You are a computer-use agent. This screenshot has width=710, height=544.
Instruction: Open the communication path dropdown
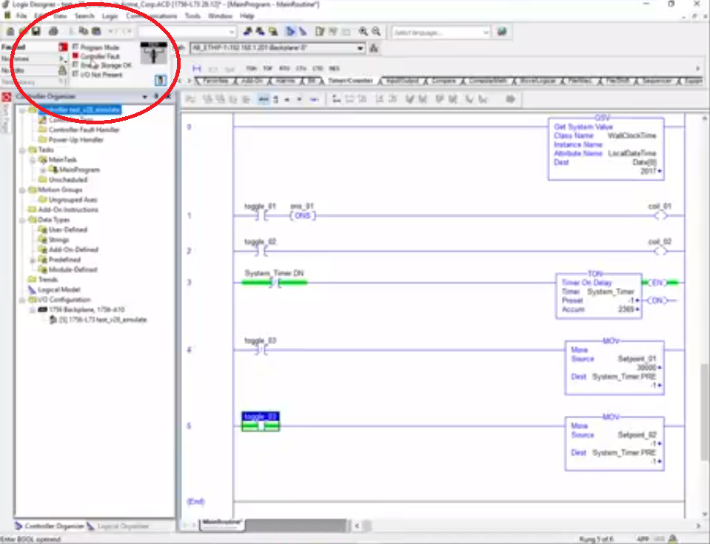coord(361,48)
